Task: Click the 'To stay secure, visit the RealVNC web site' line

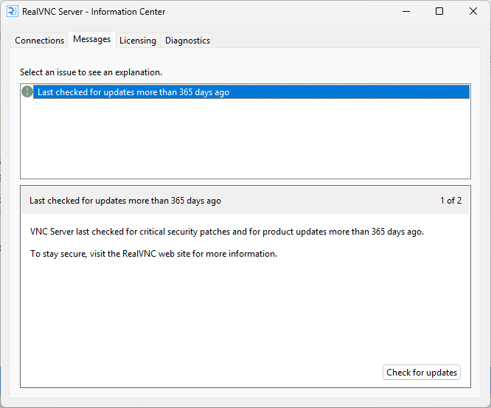Action: point(153,254)
